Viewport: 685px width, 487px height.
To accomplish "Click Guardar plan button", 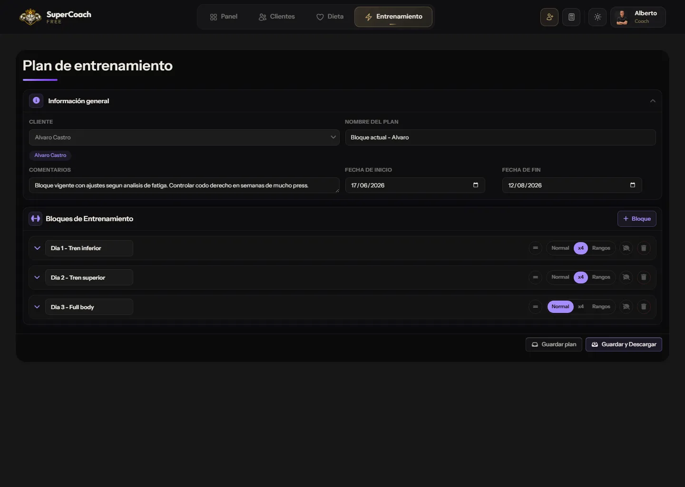I will 554,344.
